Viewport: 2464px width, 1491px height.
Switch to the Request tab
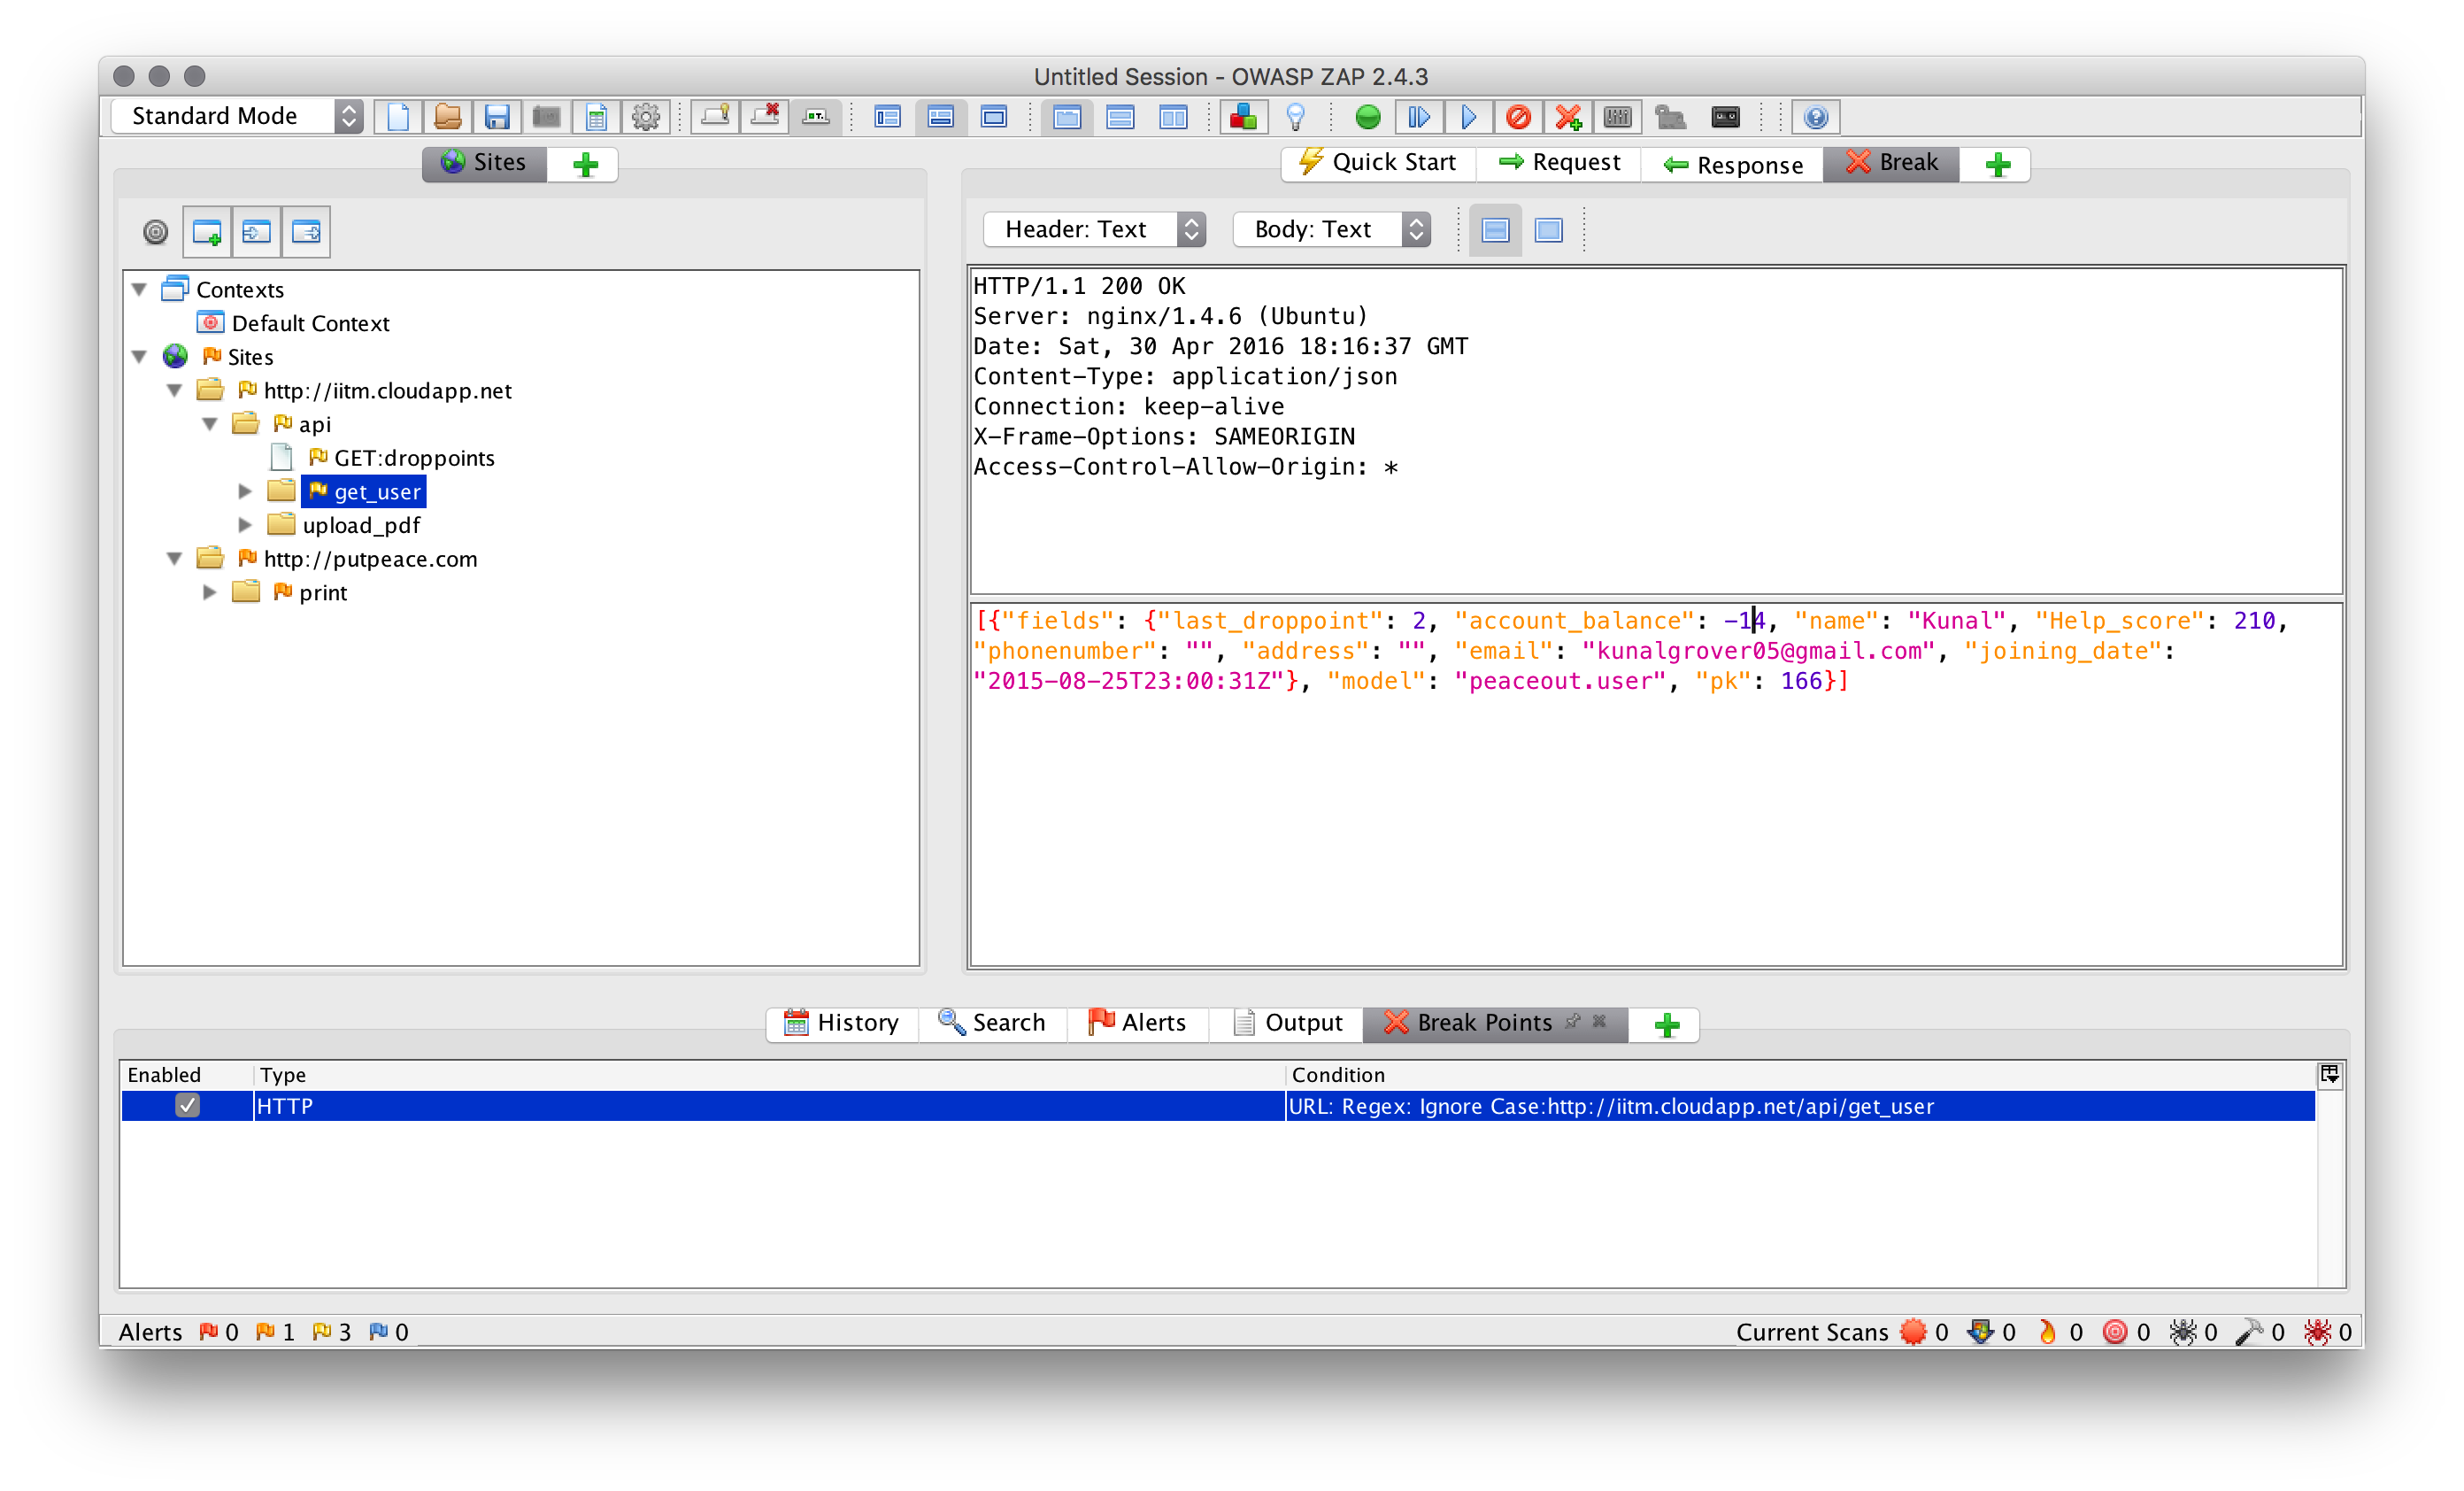[1559, 163]
